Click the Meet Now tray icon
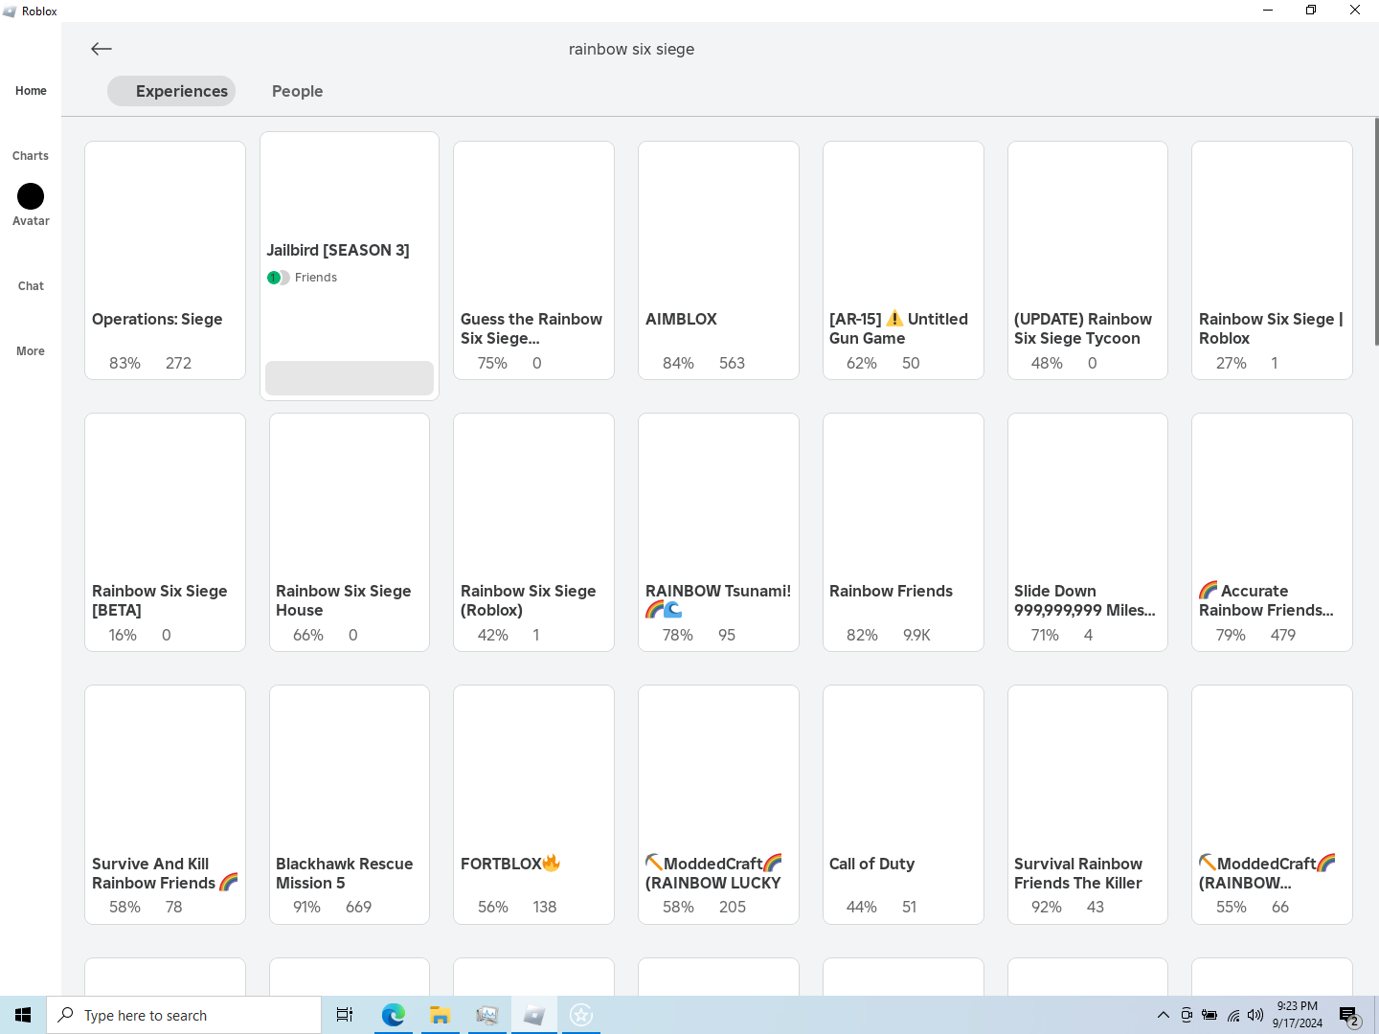 click(1187, 1015)
